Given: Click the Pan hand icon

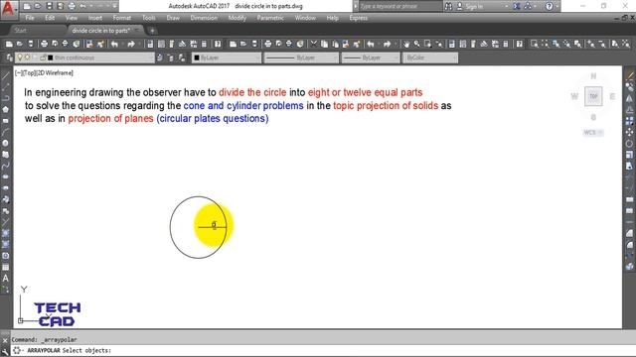Looking at the screenshot, I should coord(406,44).
